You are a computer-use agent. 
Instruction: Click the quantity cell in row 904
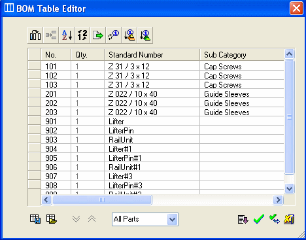coord(88,149)
